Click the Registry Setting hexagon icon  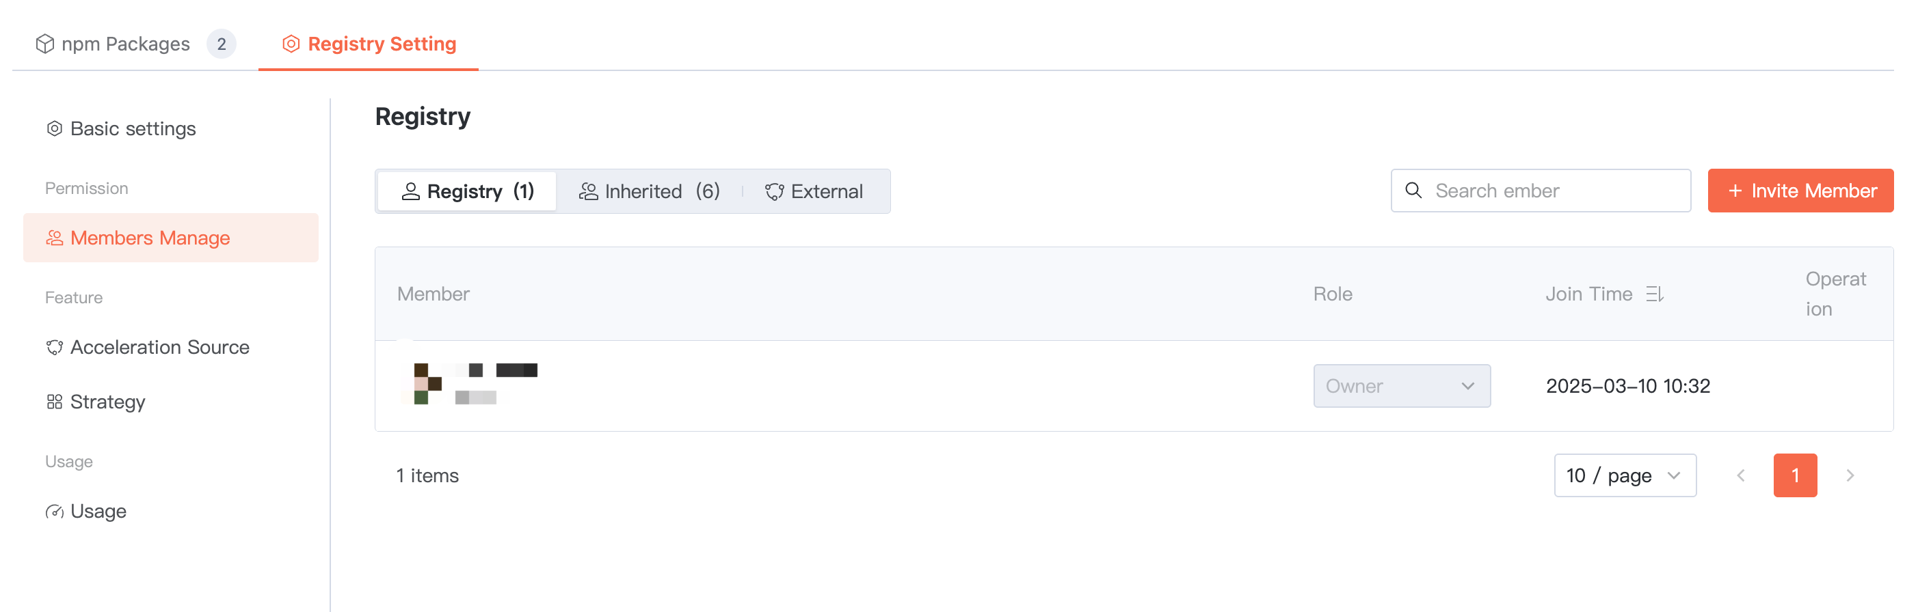[291, 44]
